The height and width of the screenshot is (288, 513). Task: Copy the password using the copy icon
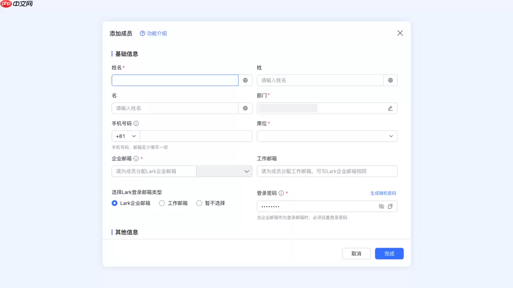click(390, 206)
